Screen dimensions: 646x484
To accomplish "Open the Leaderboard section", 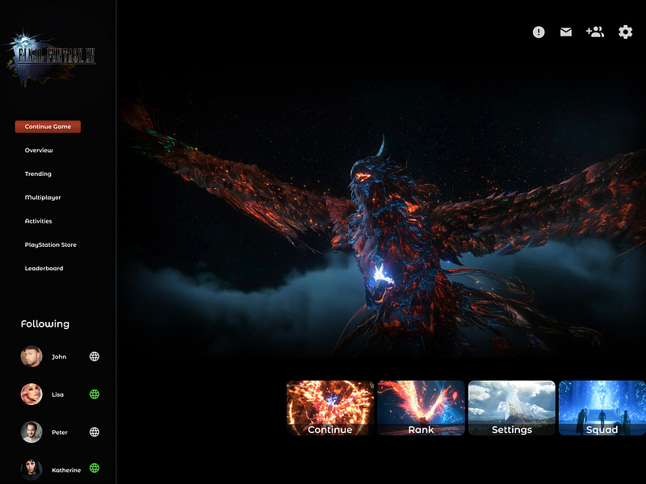I will coord(42,268).
